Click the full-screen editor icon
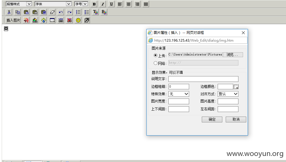Image resolution: width=286 pixels, height=162 pixels. pyautogui.click(x=87, y=20)
